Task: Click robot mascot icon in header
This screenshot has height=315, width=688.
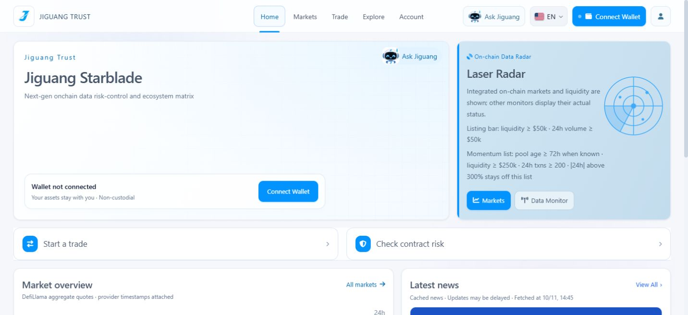Action: 475,16
